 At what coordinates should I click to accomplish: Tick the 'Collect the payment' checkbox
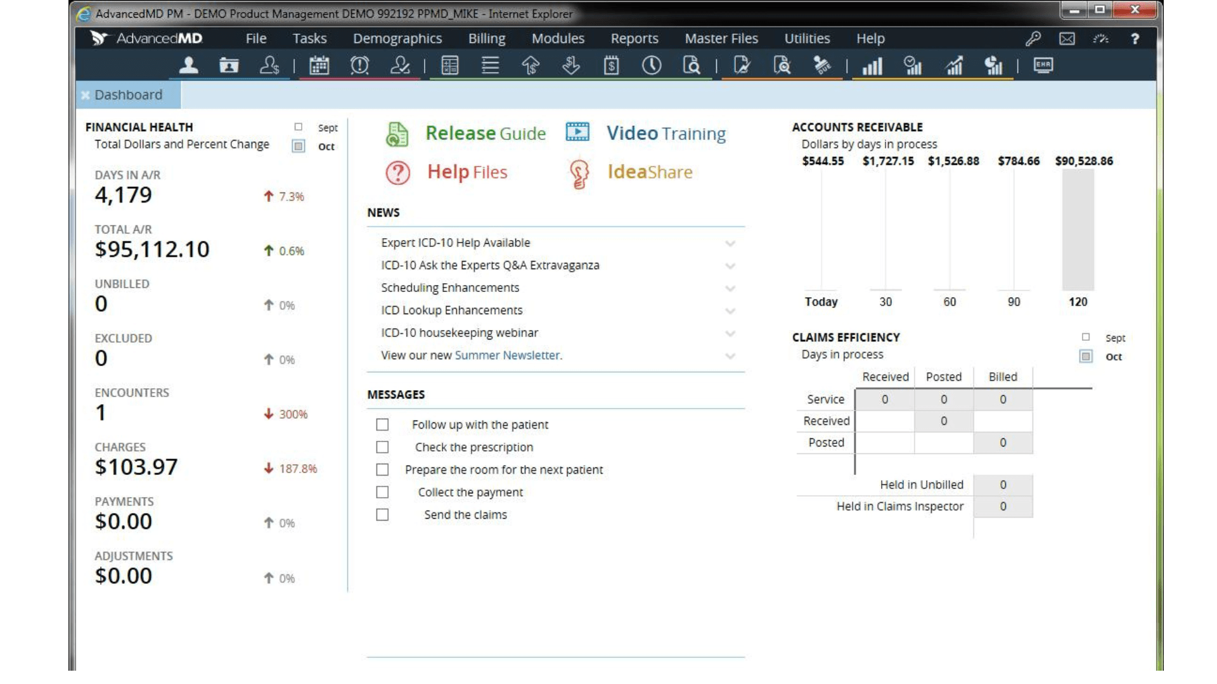[x=382, y=492]
